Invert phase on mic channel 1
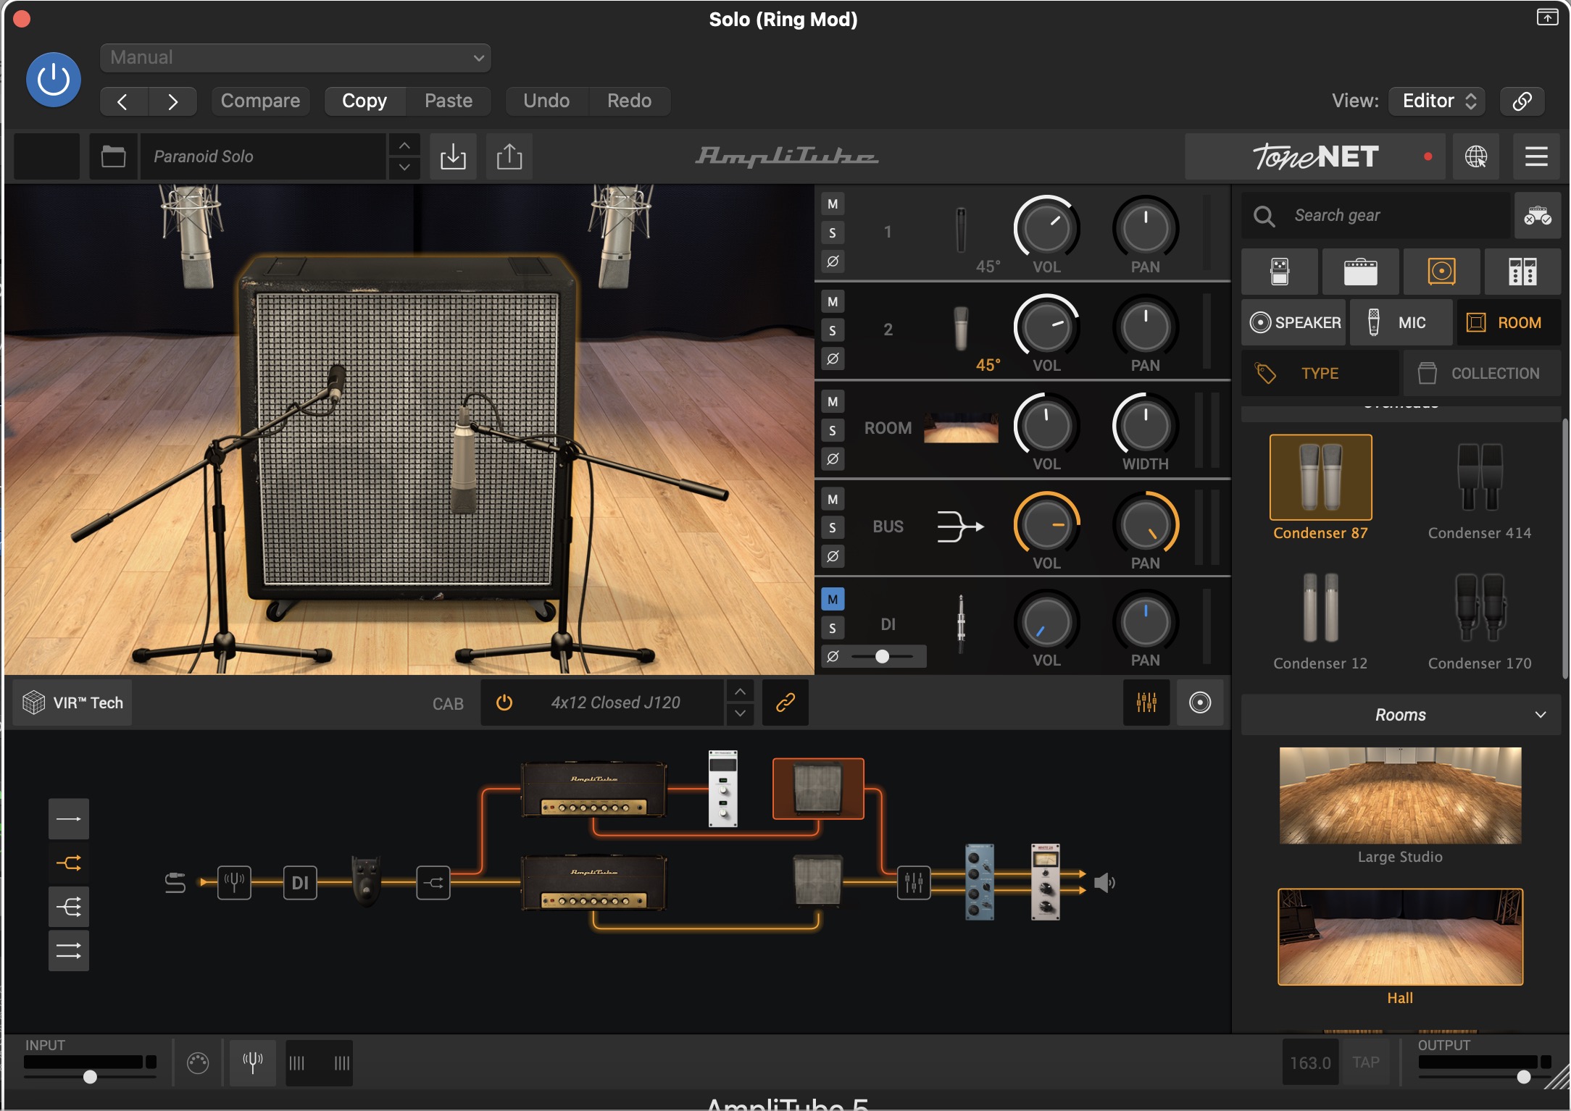The width and height of the screenshot is (1571, 1111). coord(833,261)
